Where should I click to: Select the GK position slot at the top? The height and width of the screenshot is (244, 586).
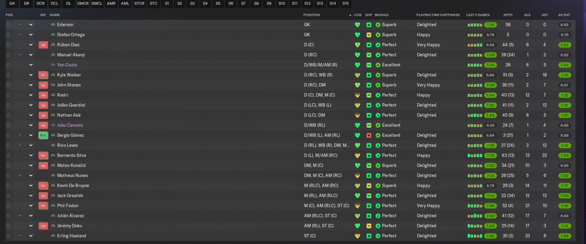click(12, 4)
